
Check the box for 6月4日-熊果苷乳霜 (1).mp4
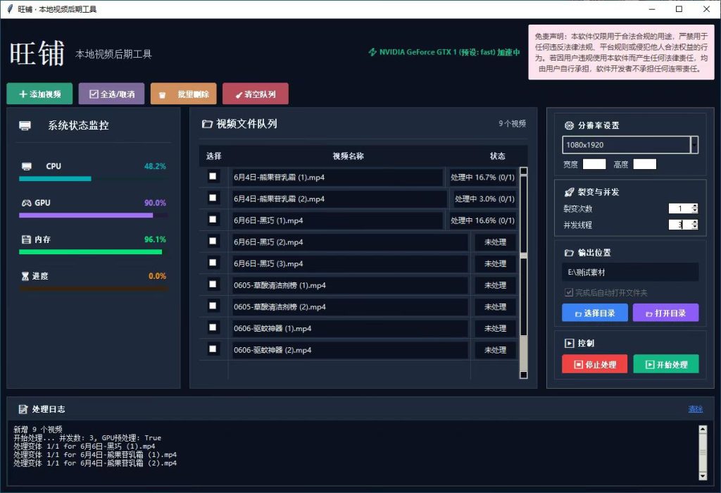(213, 176)
